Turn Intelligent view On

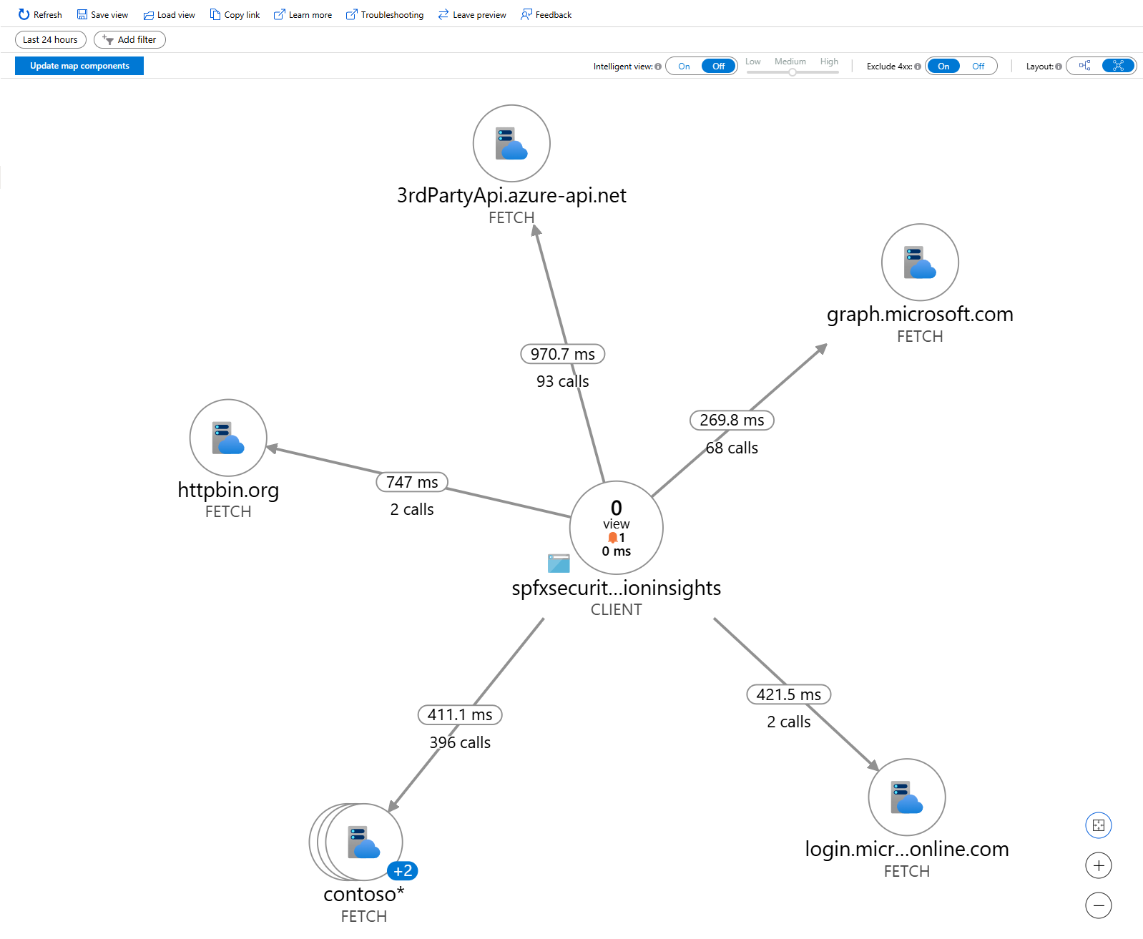pos(684,67)
